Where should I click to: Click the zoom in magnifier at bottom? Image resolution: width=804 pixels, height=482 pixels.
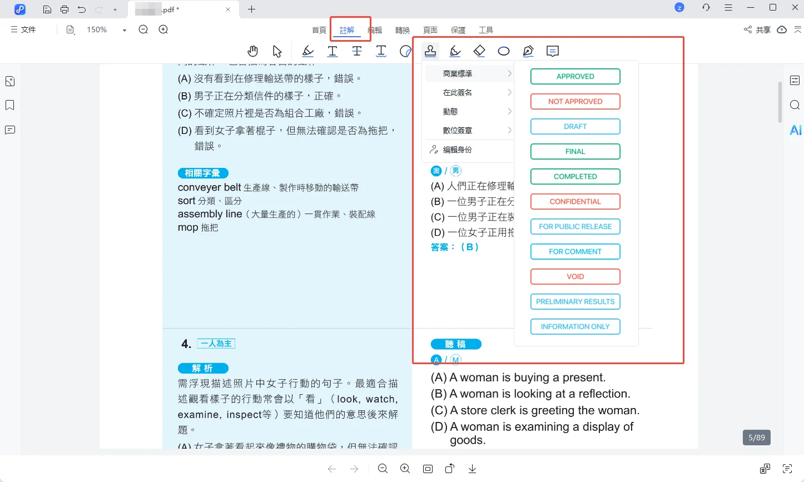tap(405, 469)
